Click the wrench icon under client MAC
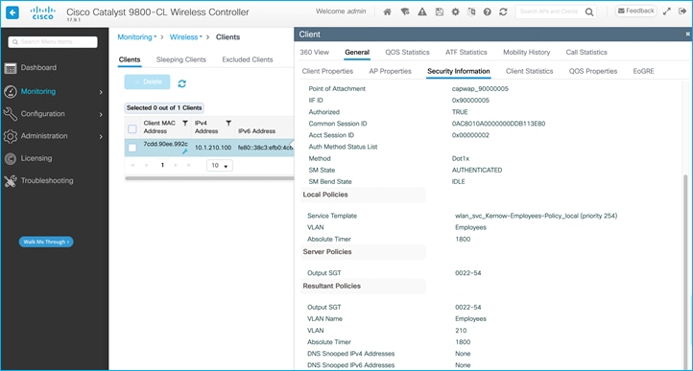 pos(184,151)
